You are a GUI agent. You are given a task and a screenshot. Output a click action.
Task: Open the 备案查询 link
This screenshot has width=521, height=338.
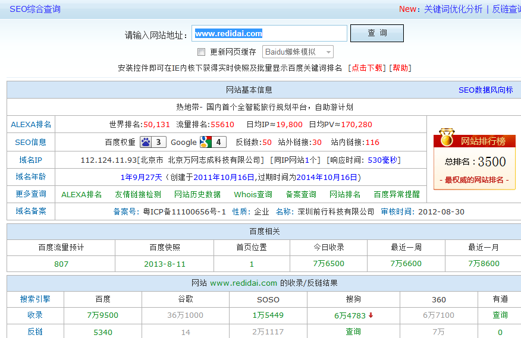(x=301, y=195)
